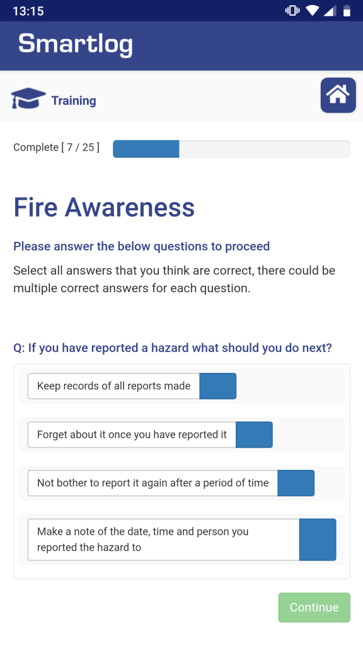Tap the battery status icon
Screen dimensions: 363x645
(346, 10)
